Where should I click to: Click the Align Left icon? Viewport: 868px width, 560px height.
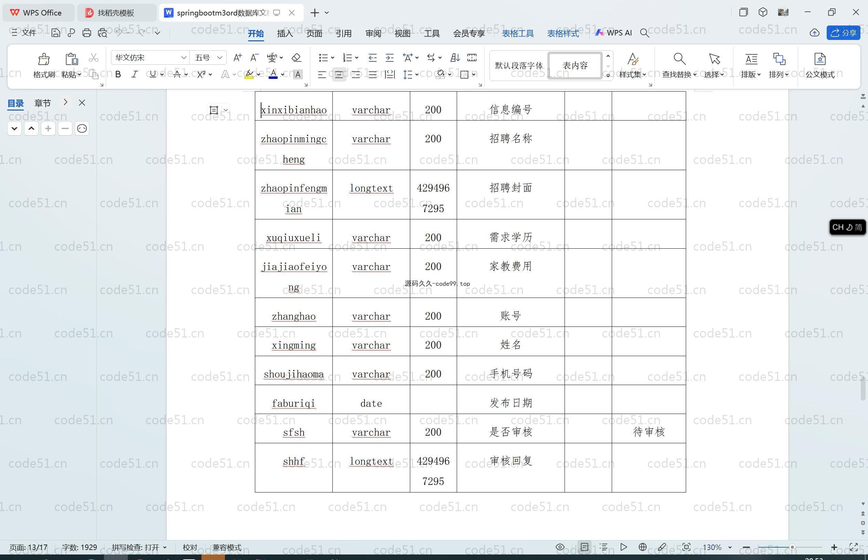[x=321, y=74]
